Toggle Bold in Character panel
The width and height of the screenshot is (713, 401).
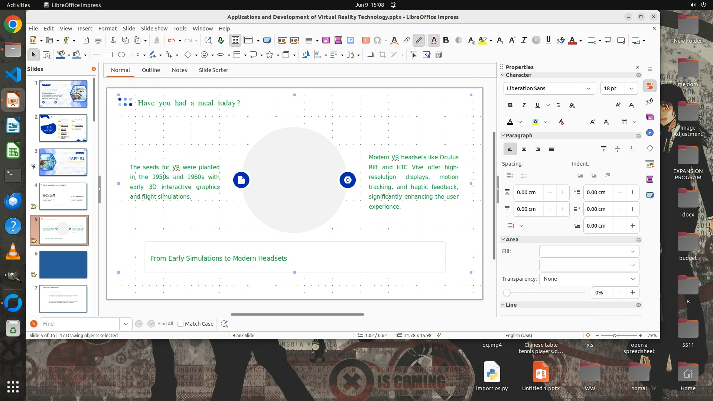[x=510, y=105]
